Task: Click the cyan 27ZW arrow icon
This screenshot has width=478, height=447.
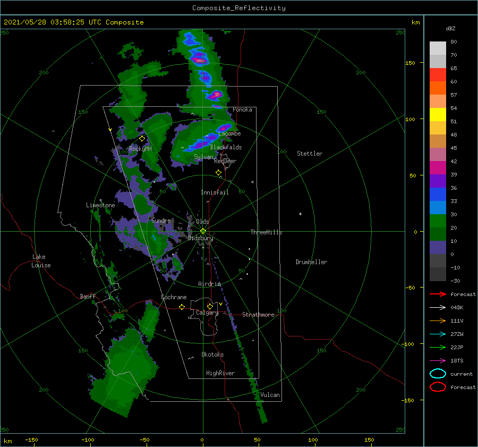Action: click(438, 334)
